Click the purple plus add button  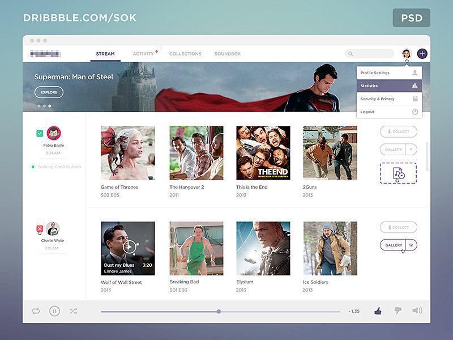pos(422,54)
